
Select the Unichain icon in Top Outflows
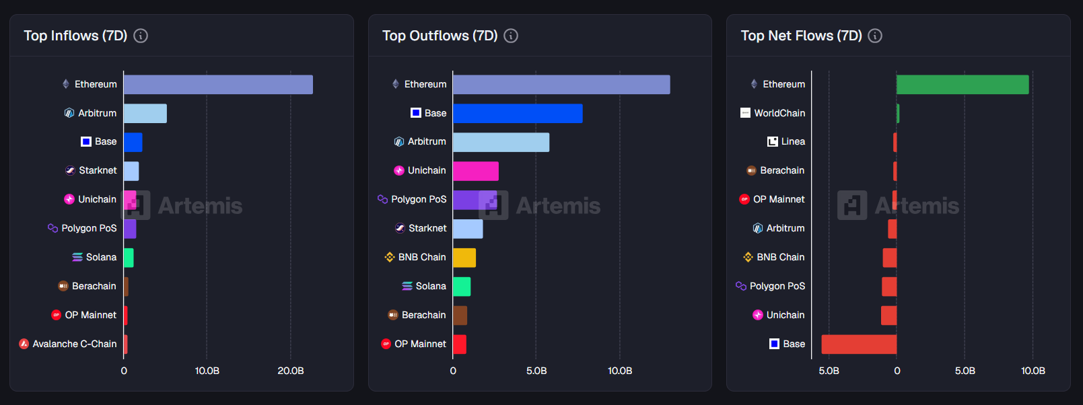[399, 171]
